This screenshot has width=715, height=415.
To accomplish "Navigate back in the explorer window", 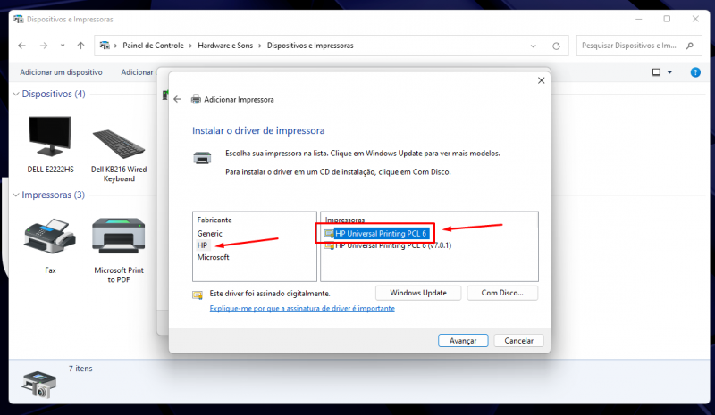I will [x=21, y=46].
